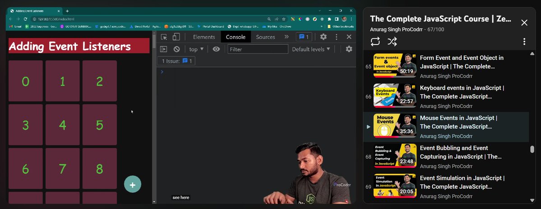Click the card numbered 2
This screenshot has height=209, width=541.
point(99,81)
